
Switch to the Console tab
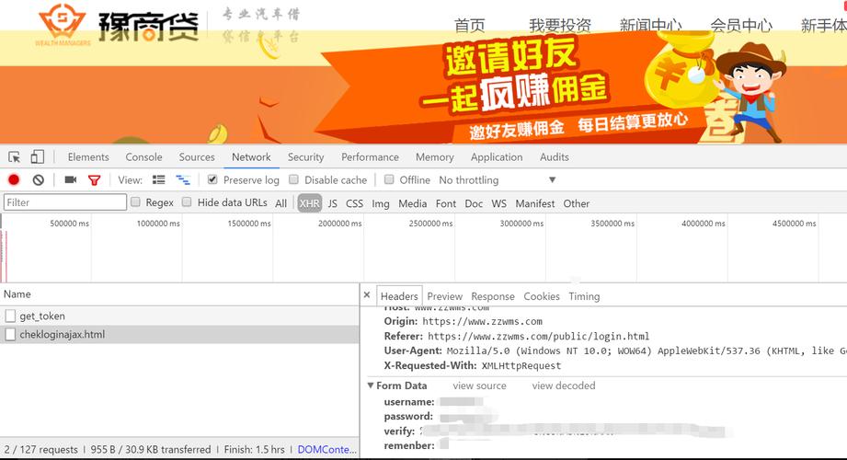click(143, 156)
